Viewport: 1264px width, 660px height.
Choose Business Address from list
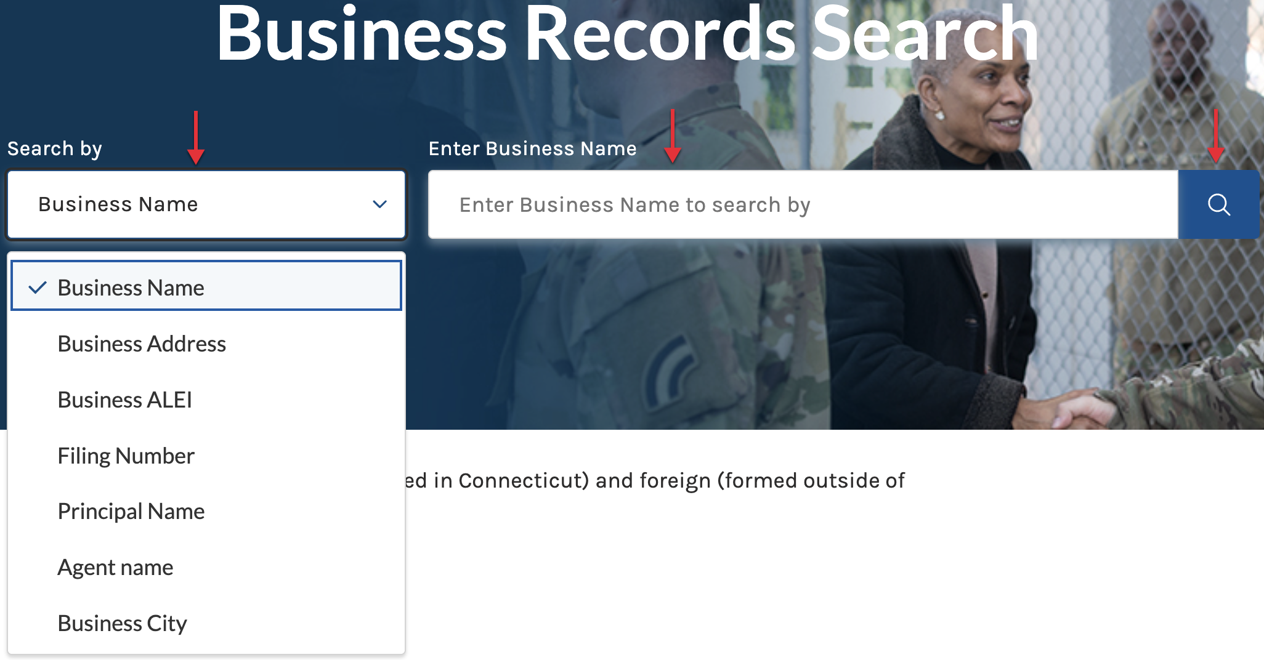206,344
